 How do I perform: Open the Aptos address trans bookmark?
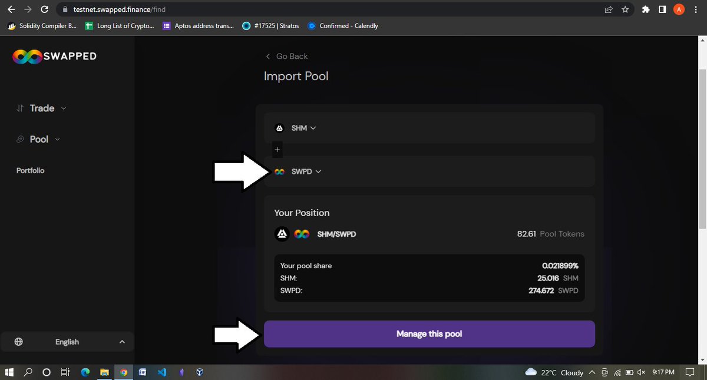[x=199, y=26]
